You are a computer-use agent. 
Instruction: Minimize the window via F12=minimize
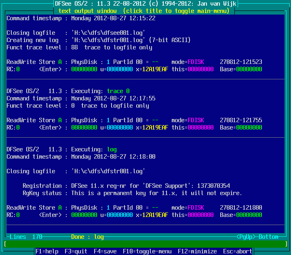click(196, 251)
